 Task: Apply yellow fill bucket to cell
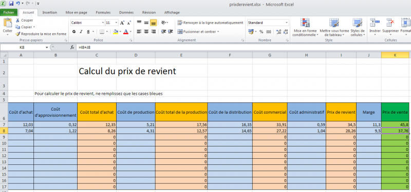tap(116, 32)
